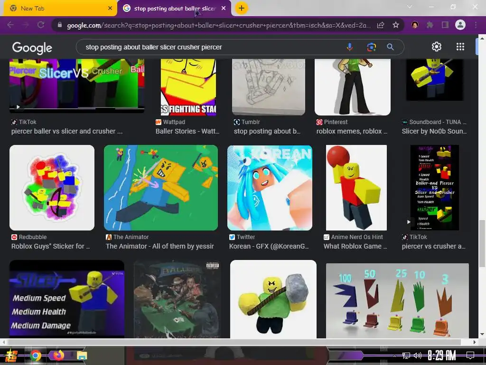
Task: Open 'piercer baller vs slicer and crusher' link
Action: tap(66, 131)
